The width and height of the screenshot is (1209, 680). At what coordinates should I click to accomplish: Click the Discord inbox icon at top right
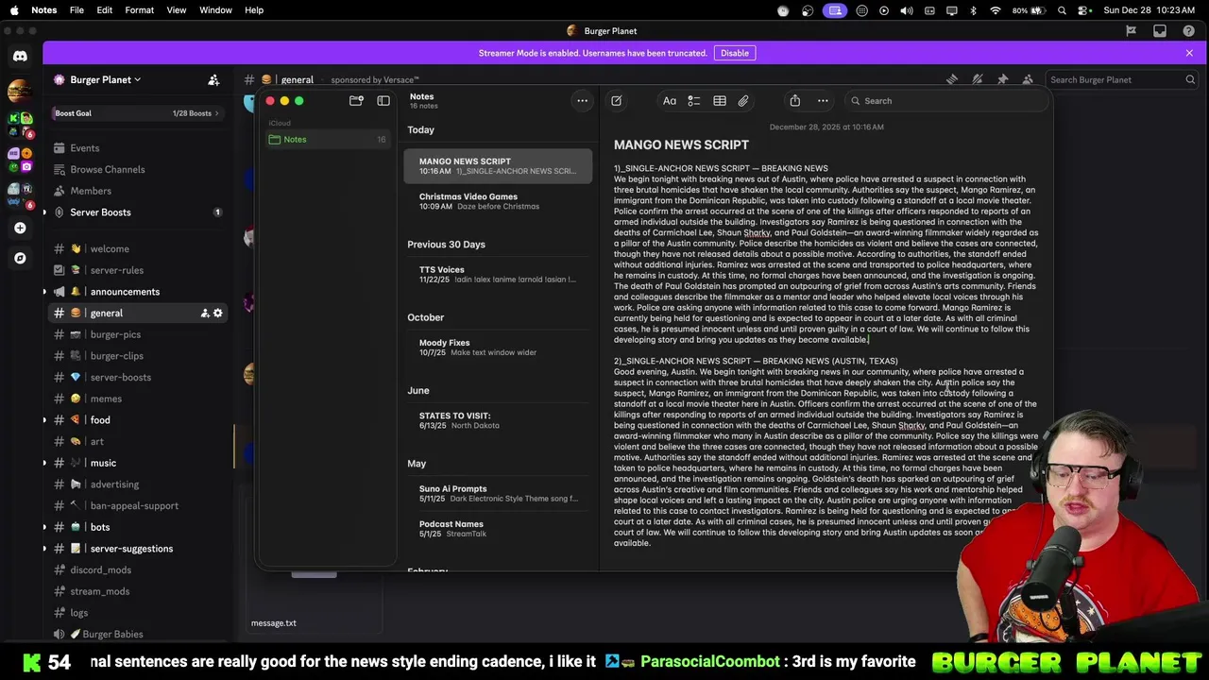(1160, 31)
